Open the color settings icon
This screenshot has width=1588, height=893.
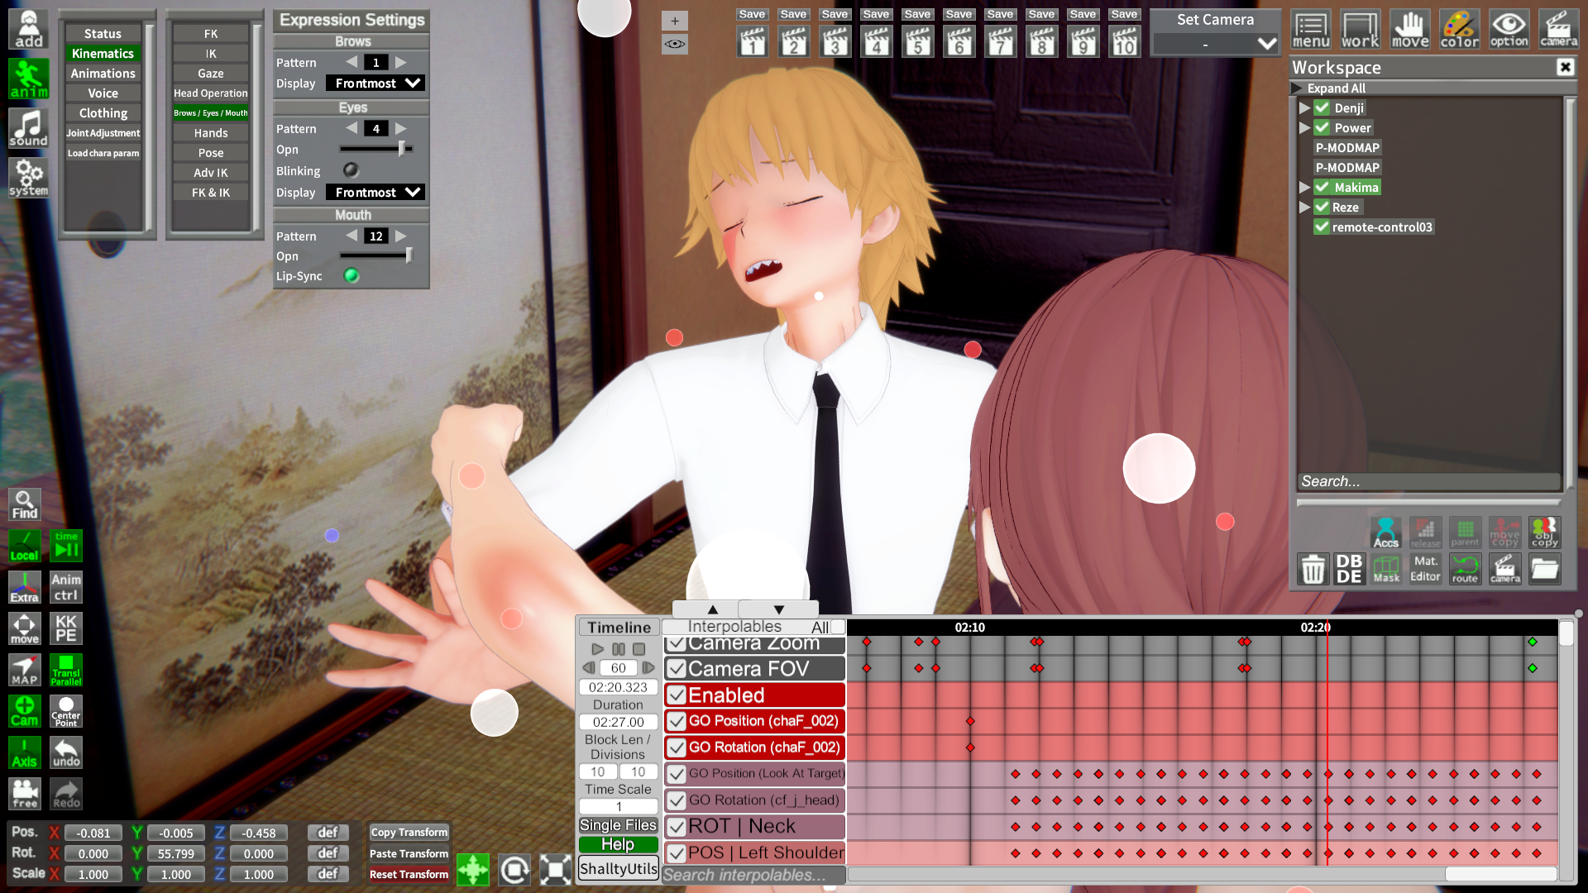[1460, 30]
